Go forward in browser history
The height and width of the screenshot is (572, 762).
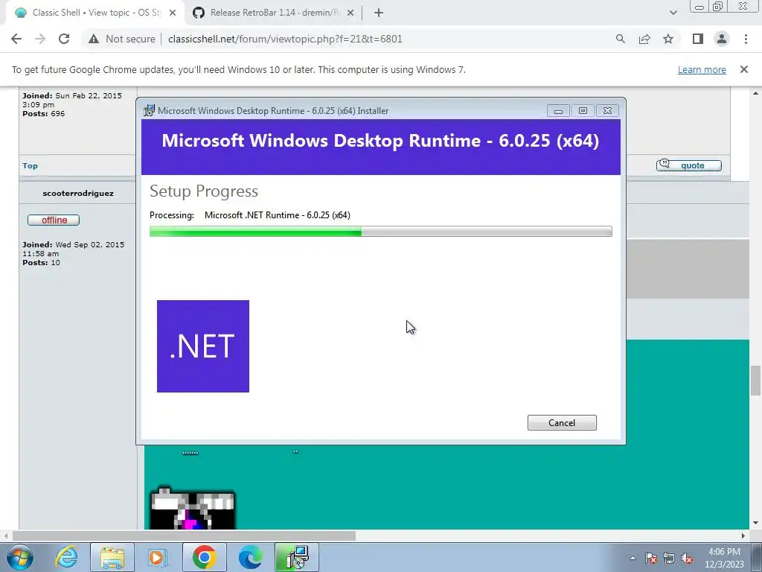[40, 39]
